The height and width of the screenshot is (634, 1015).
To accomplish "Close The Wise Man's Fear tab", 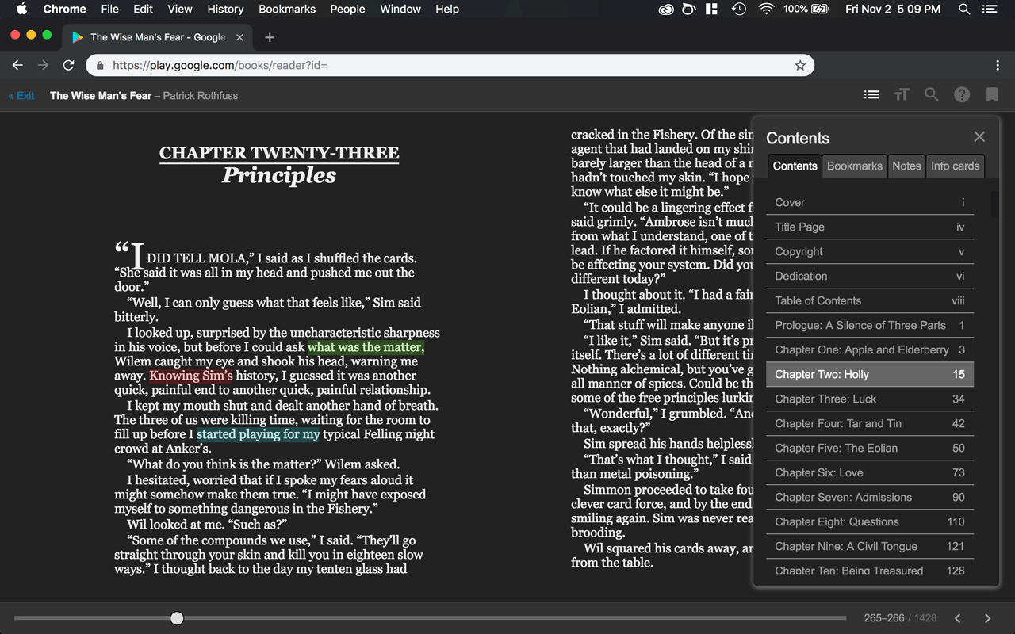I will pos(239,37).
